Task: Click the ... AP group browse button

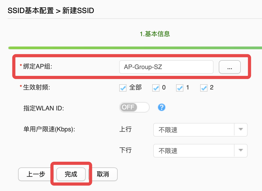Action: pos(230,67)
